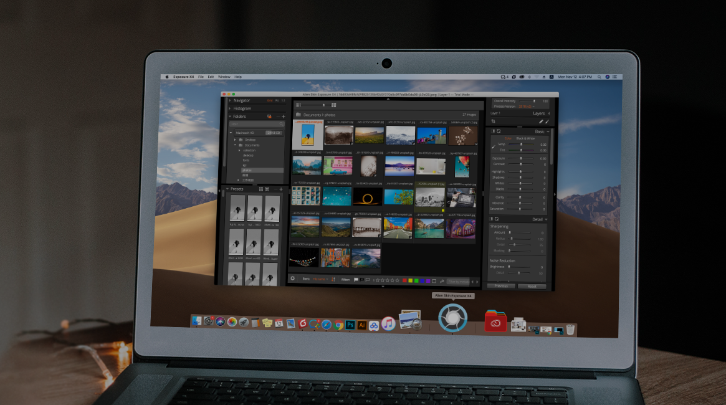Screen dimensions: 726x405
Task: Switch Basic panel to Black & White mode
Action: (x=525, y=138)
